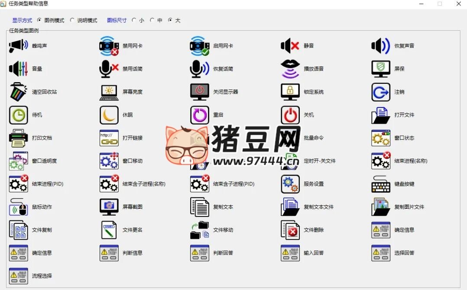Select the 图例模式 radio button
Viewport: 467px width, 290px height.
(x=39, y=20)
